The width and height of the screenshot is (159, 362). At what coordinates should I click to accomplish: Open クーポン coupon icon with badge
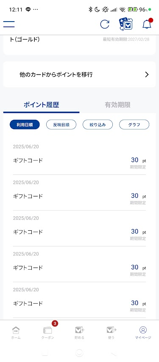tap(48, 332)
